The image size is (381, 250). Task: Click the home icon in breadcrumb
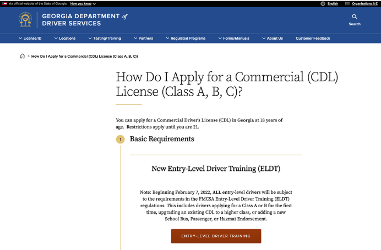tap(23, 56)
